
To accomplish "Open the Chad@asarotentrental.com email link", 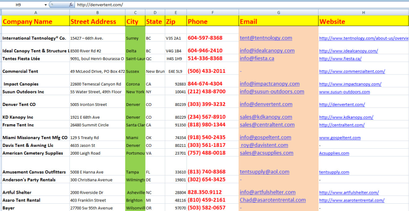I will [x=273, y=200].
